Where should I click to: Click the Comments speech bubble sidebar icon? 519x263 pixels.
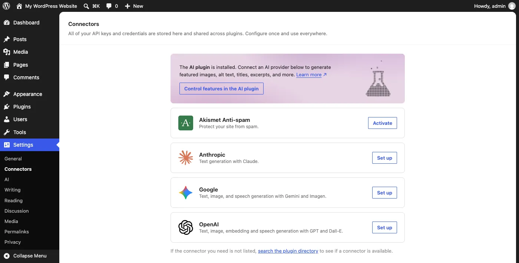click(7, 77)
